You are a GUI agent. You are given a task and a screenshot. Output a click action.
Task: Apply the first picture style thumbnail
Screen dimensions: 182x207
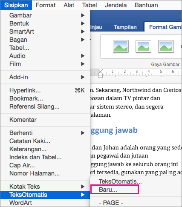click(x=121, y=46)
